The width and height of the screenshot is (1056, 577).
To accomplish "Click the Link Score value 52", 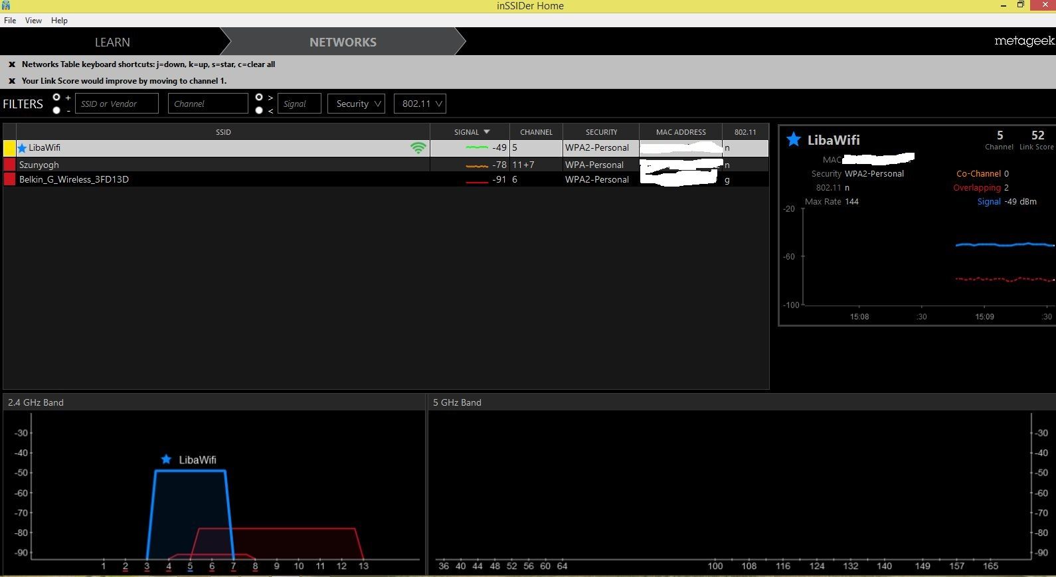I will pyautogui.click(x=1038, y=135).
